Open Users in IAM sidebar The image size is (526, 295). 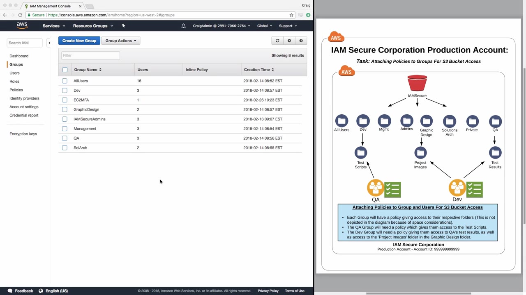click(14, 73)
